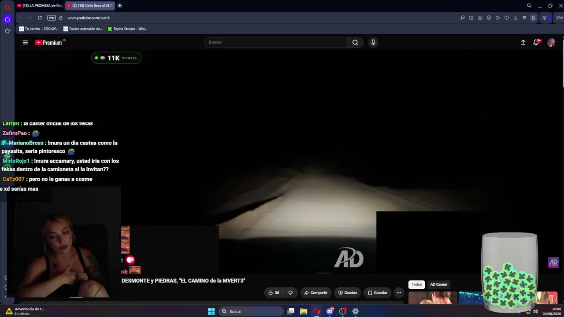This screenshot has width=564, height=317.
Task: Open the Opera easy setup lines icon
Action: click(524, 18)
